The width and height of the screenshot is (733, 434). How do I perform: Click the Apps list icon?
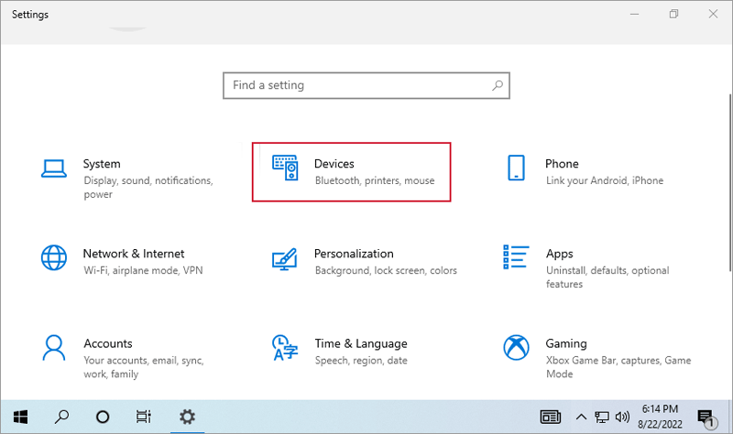516,257
